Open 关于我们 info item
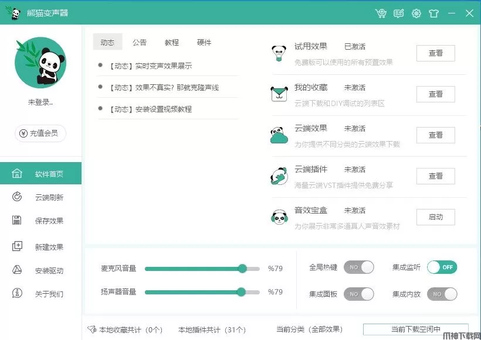This screenshot has height=340, width=481. click(41, 294)
